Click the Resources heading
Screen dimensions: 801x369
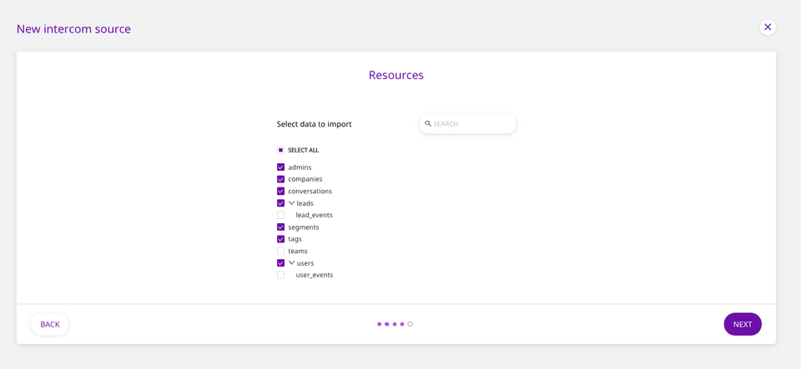click(x=395, y=75)
